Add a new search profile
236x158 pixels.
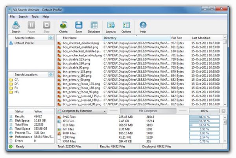coord(50,38)
